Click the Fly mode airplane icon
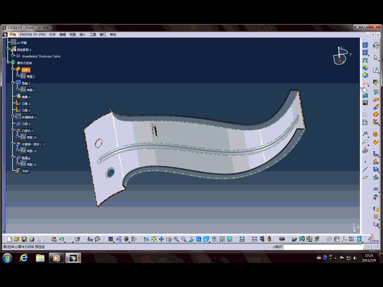This screenshot has height=287, width=383. 146,239
